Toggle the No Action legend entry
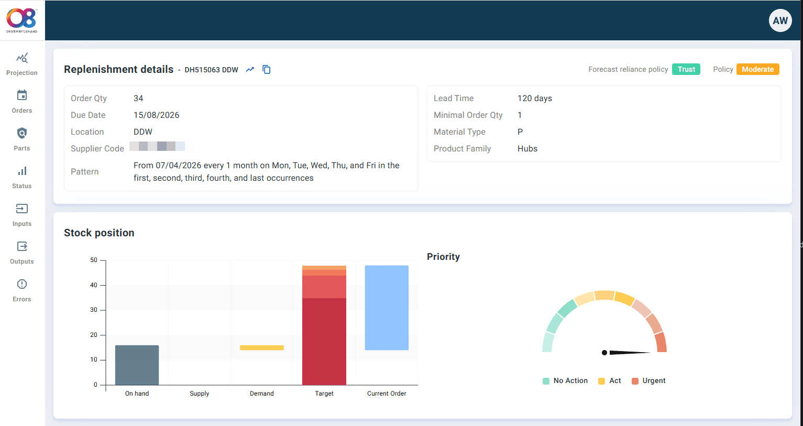The width and height of the screenshot is (803, 426). pos(565,380)
